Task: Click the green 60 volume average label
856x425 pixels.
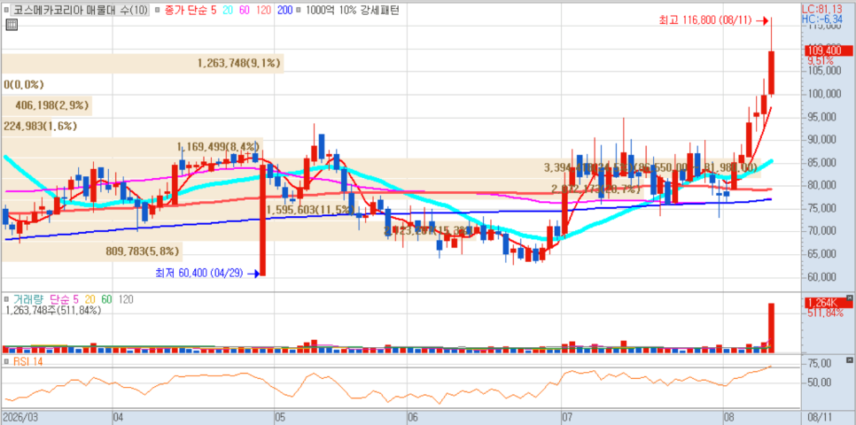Action: tap(106, 299)
